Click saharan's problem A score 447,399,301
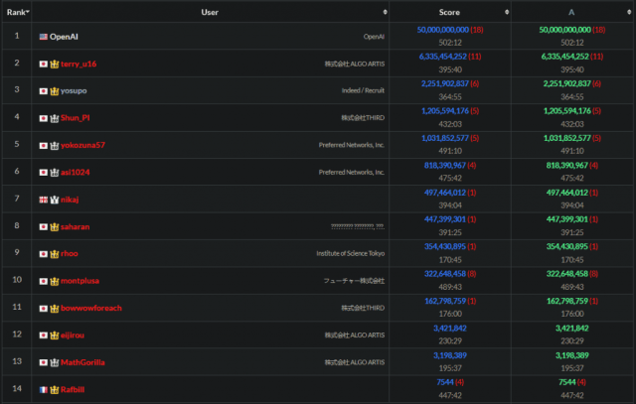636x404 pixels. point(567,219)
